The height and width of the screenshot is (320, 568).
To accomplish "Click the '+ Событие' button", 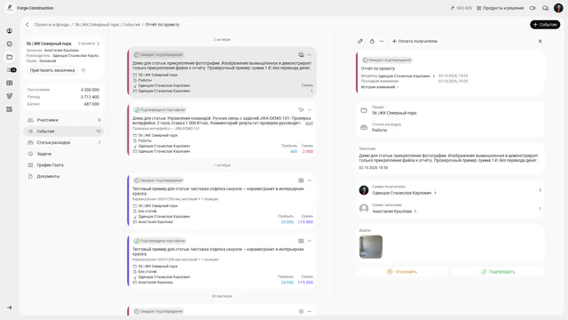I will [x=545, y=25].
